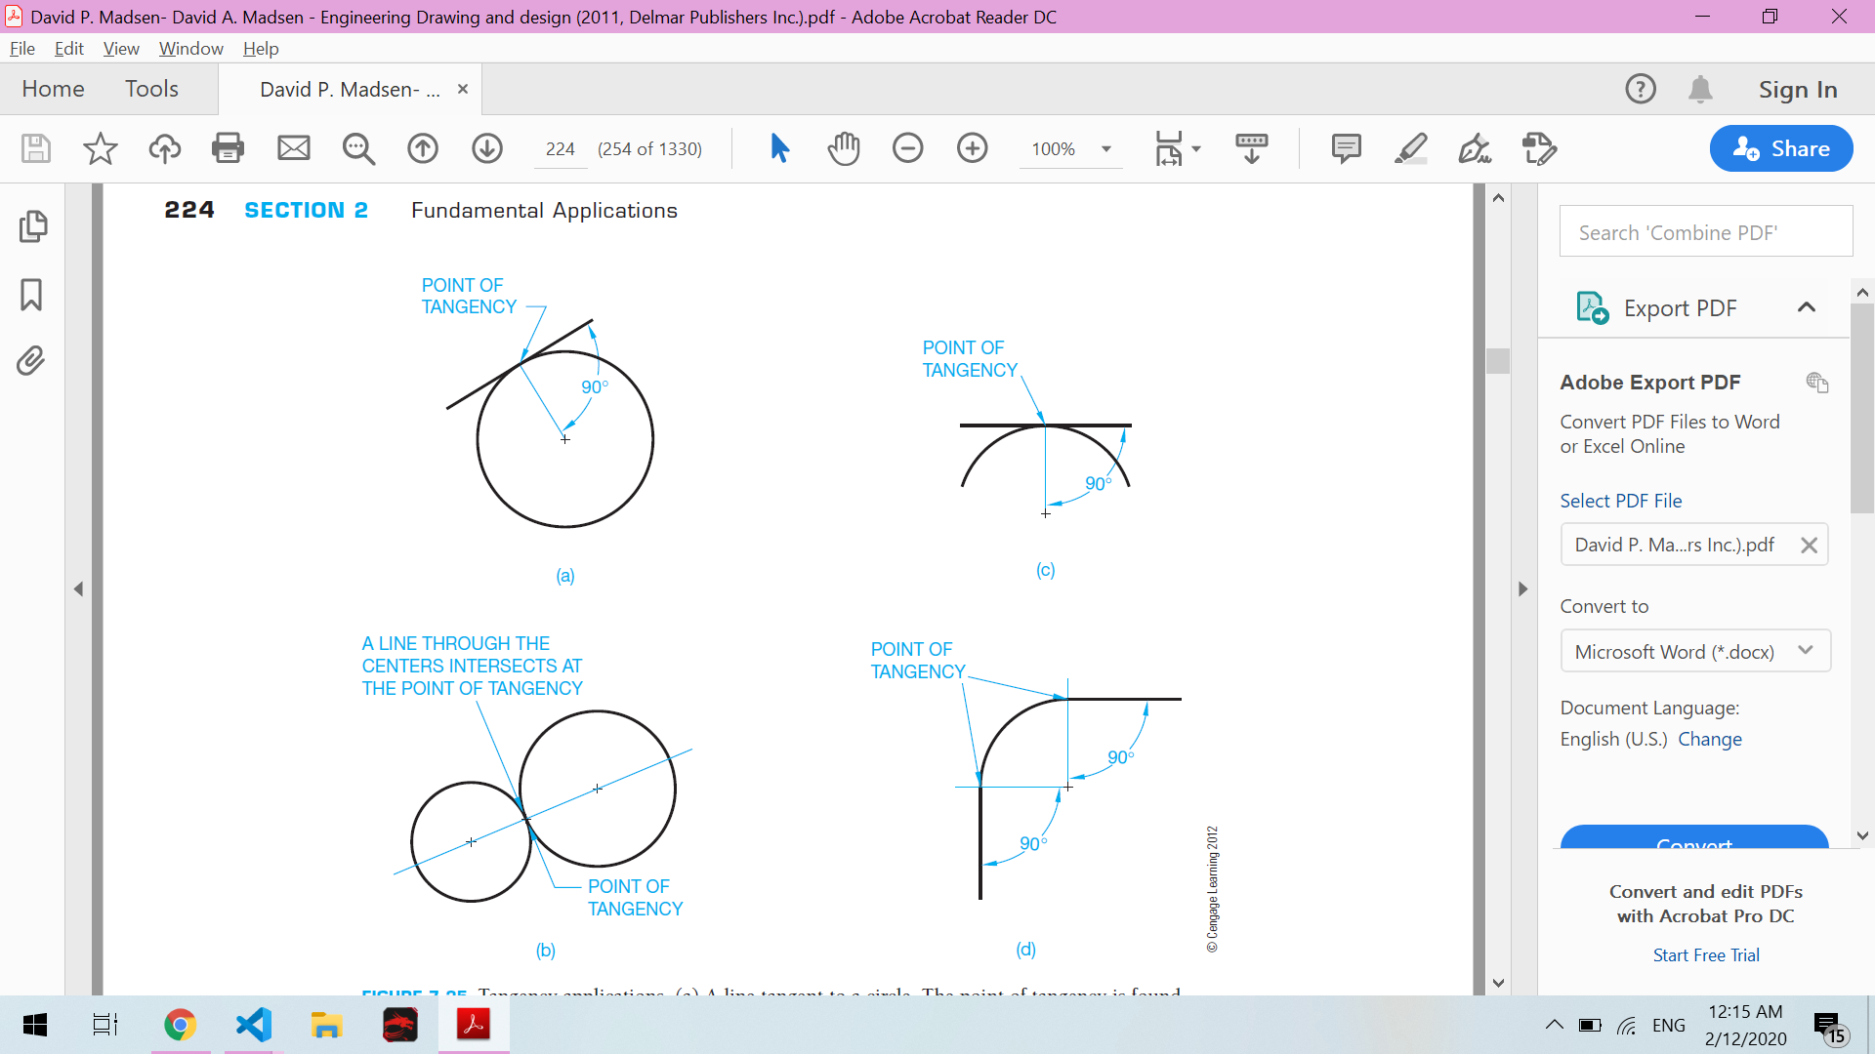The height and width of the screenshot is (1054, 1875).
Task: Go to previous page arrow
Action: pyautogui.click(x=423, y=148)
